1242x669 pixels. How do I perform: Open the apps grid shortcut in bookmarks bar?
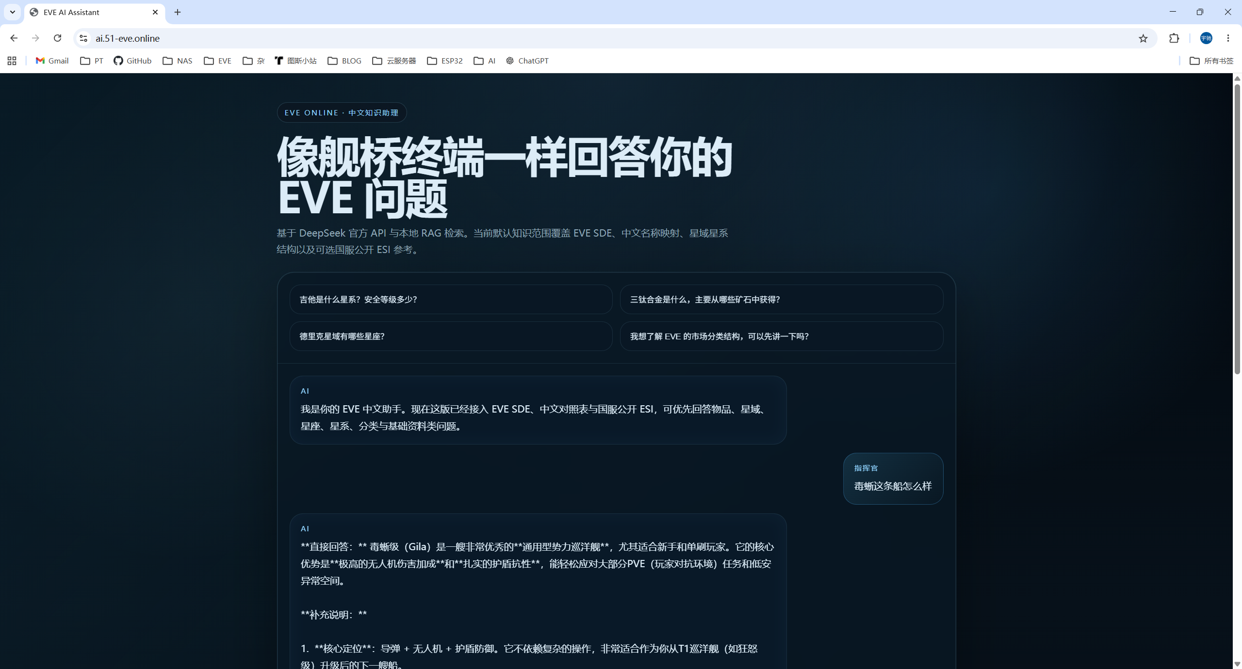(x=12, y=61)
